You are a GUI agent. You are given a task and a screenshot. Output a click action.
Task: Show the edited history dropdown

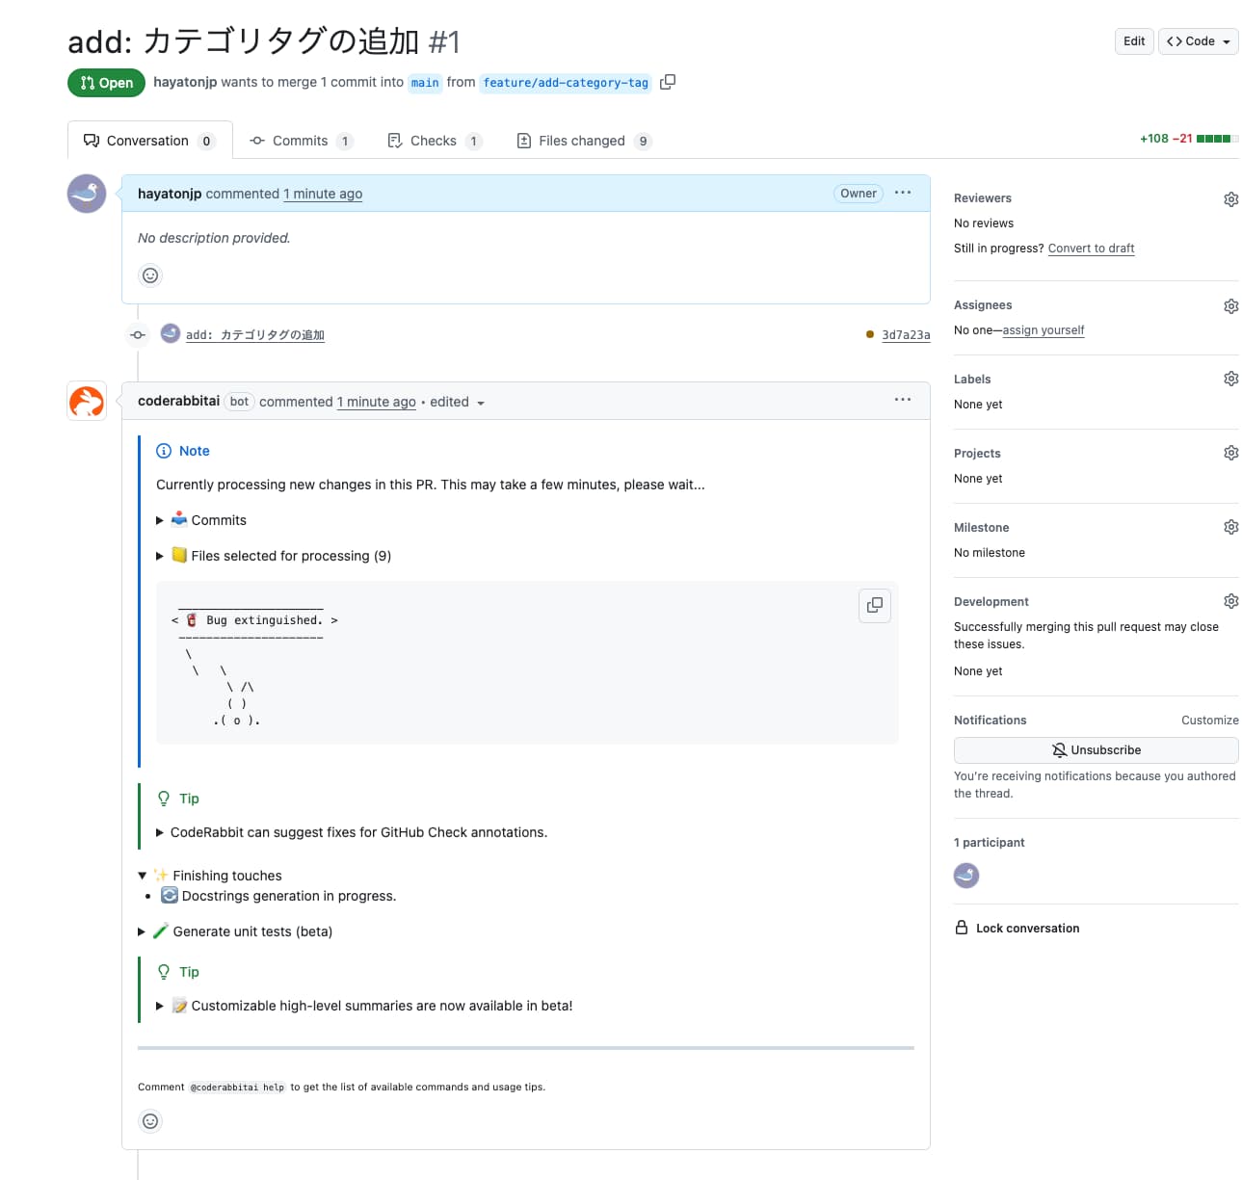coord(458,403)
